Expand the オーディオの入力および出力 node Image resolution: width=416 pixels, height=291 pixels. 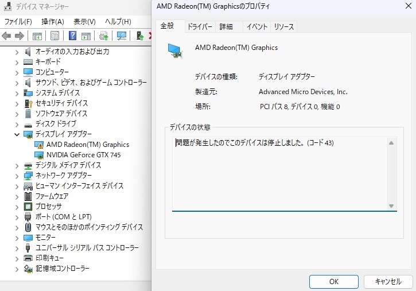coord(17,52)
